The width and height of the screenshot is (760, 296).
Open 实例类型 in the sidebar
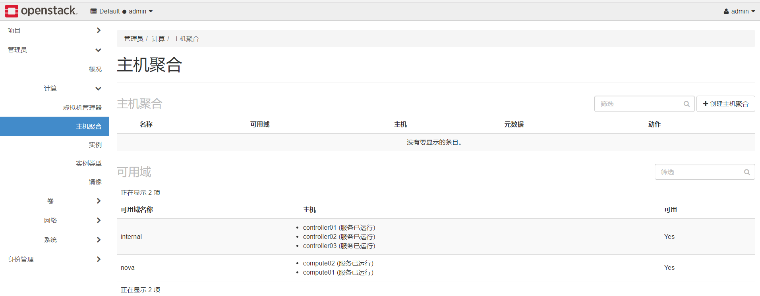pos(89,163)
